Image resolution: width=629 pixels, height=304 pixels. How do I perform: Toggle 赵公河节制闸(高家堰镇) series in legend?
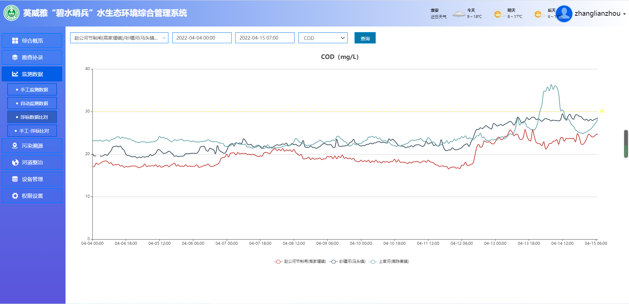pyautogui.click(x=300, y=261)
